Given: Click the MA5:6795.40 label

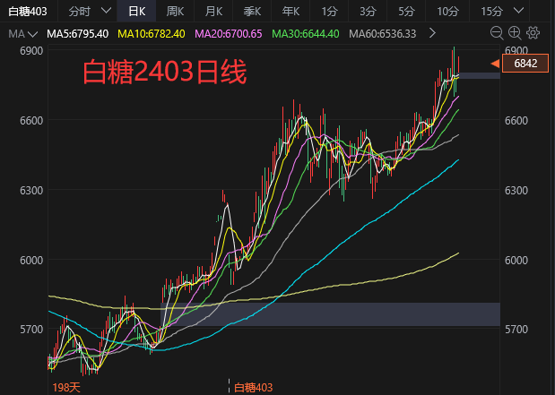Looking at the screenshot, I should tap(77, 34).
